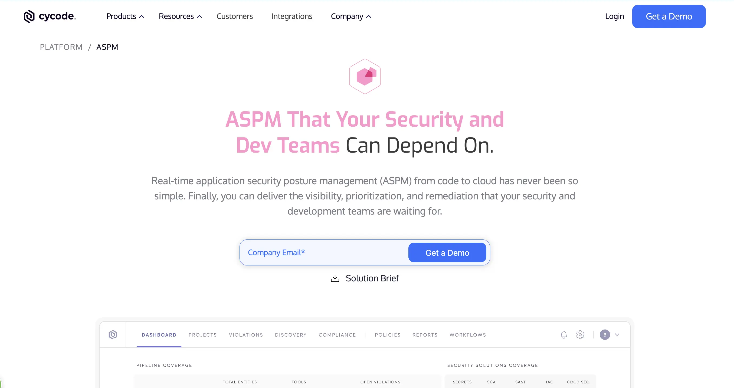Click the user avatar labeled B
This screenshot has width=734, height=388.
click(x=605, y=334)
